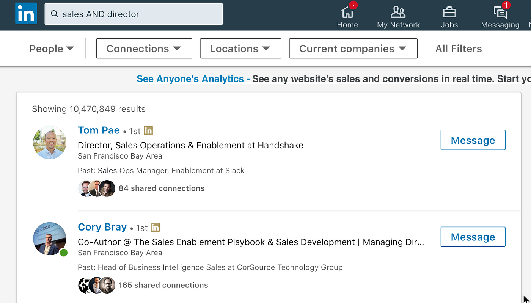531x303 pixels.
Task: Open the Locations filter dropdown
Action: (240, 49)
